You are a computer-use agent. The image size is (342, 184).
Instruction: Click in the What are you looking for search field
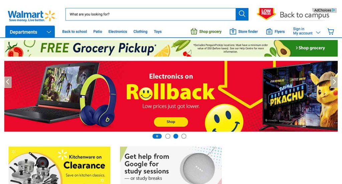point(151,14)
